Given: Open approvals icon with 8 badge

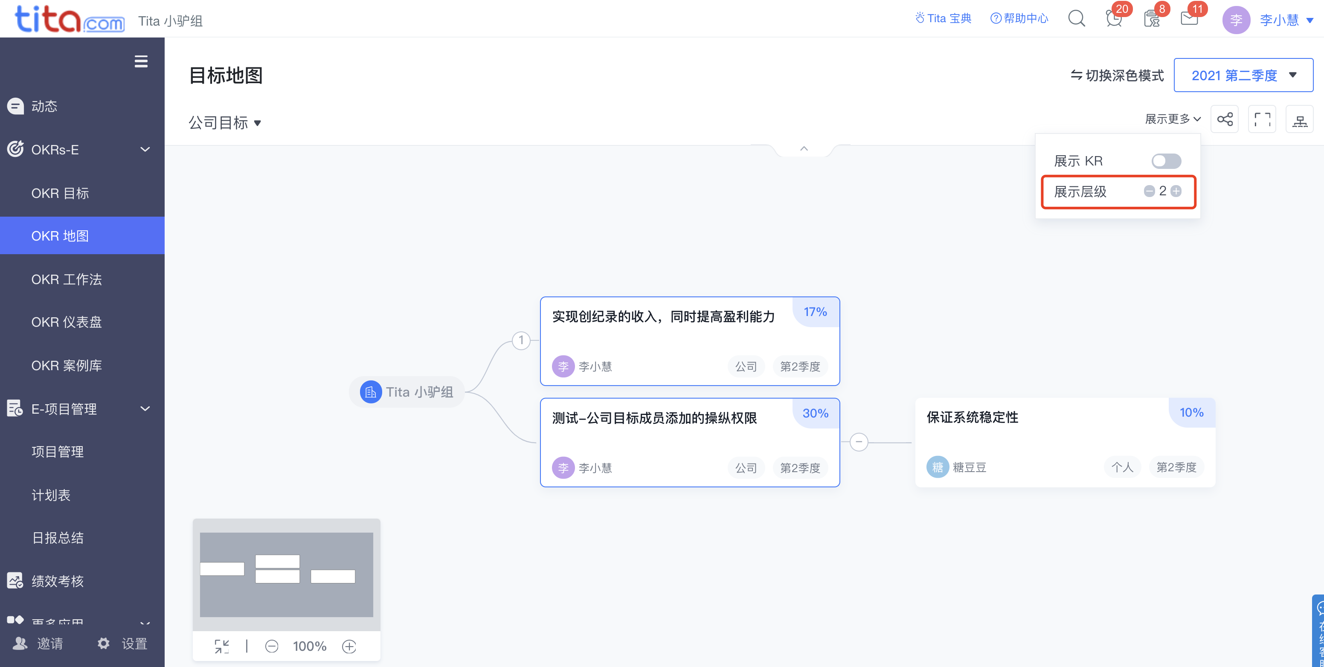Looking at the screenshot, I should click(1152, 19).
